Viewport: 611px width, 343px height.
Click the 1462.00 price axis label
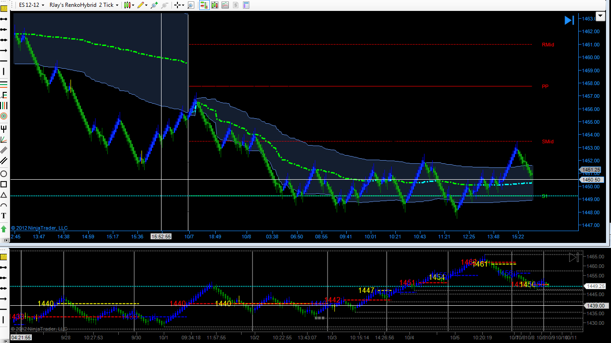click(590, 31)
